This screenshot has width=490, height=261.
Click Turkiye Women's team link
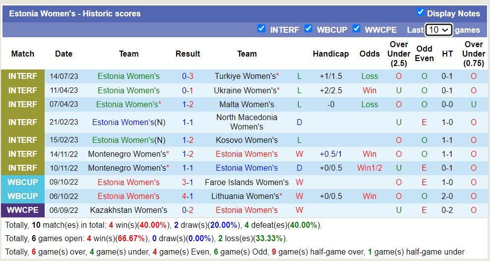click(245, 76)
